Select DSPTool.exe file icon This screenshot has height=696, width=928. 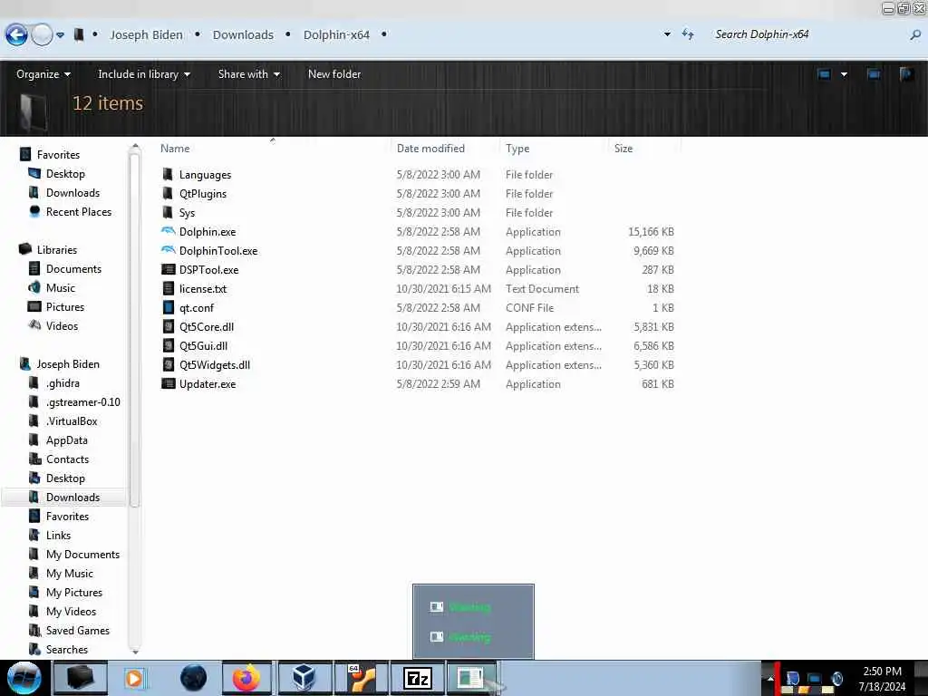169,270
